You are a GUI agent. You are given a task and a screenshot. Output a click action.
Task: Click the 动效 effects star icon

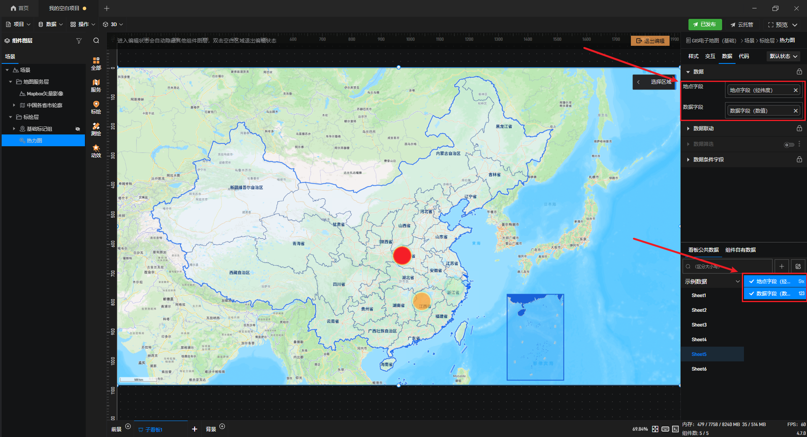coord(96,151)
